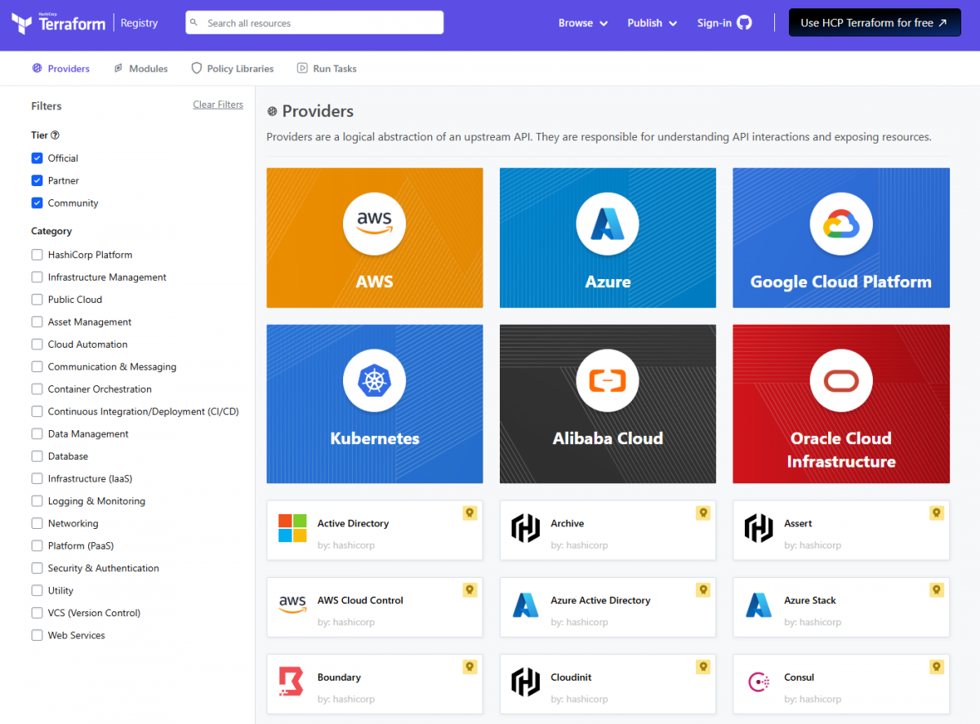The image size is (980, 724).
Task: Select the Kubernetes provider tile
Action: coord(374,403)
